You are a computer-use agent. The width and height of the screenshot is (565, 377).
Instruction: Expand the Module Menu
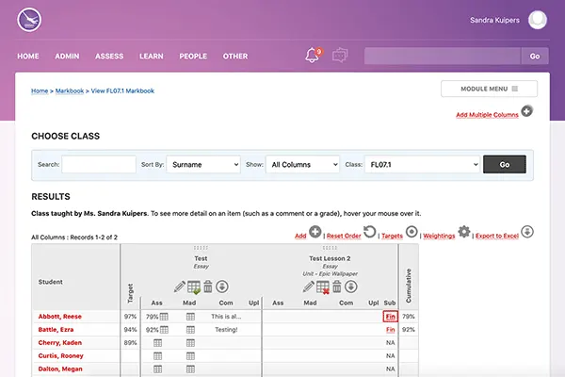pyautogui.click(x=489, y=89)
